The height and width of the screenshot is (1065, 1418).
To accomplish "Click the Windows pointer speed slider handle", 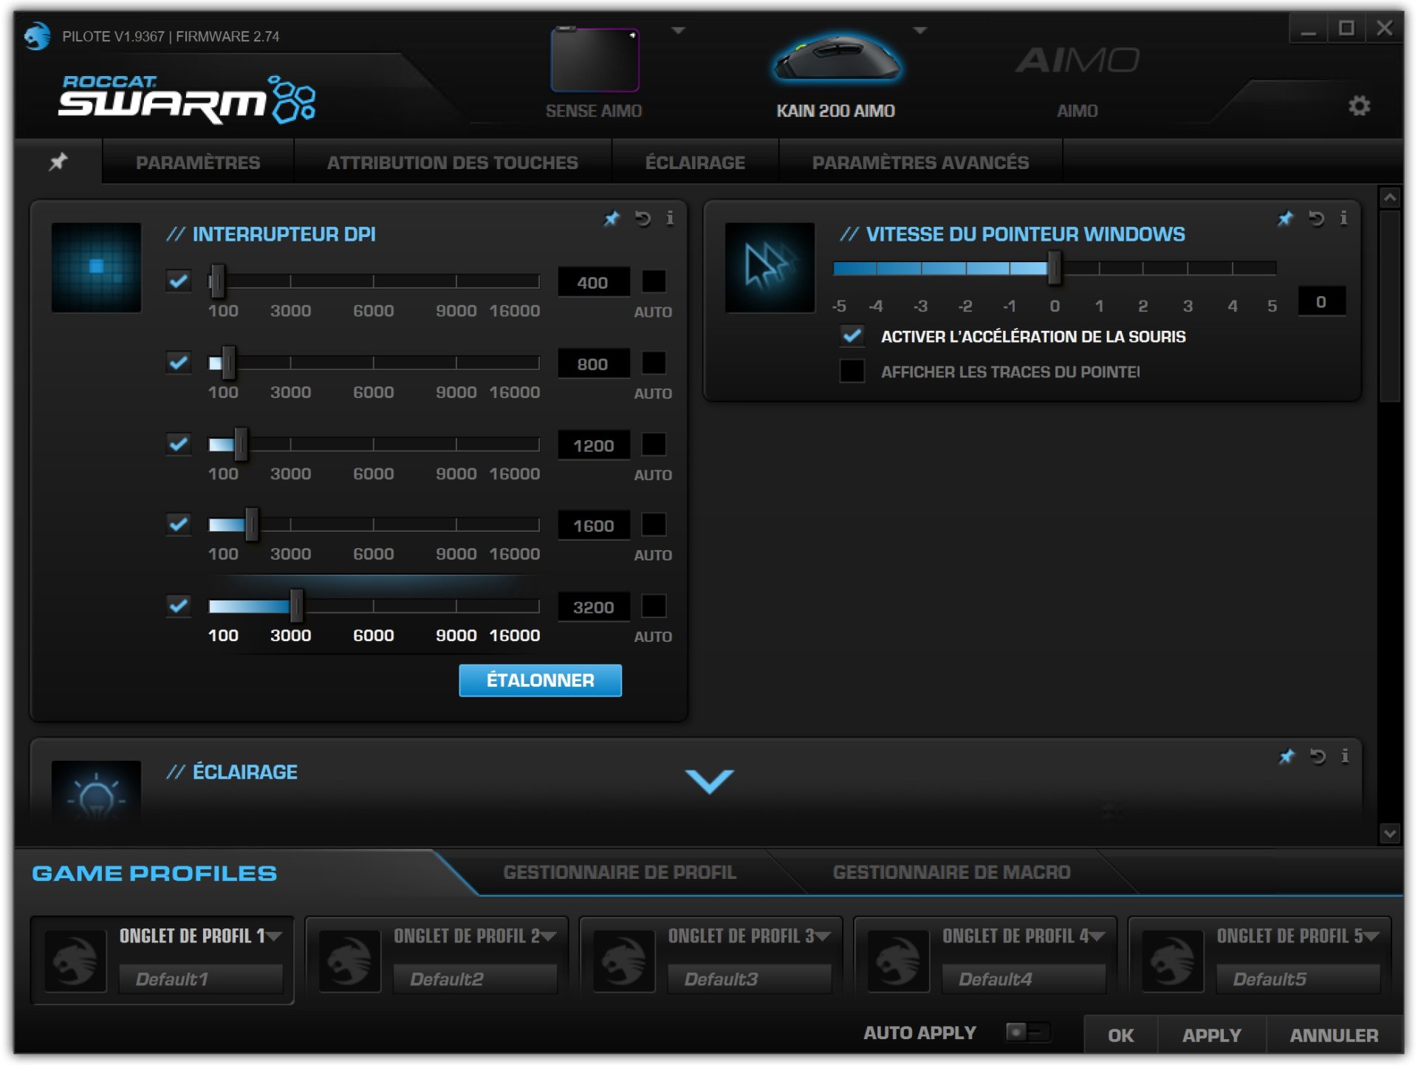I will [x=1055, y=267].
